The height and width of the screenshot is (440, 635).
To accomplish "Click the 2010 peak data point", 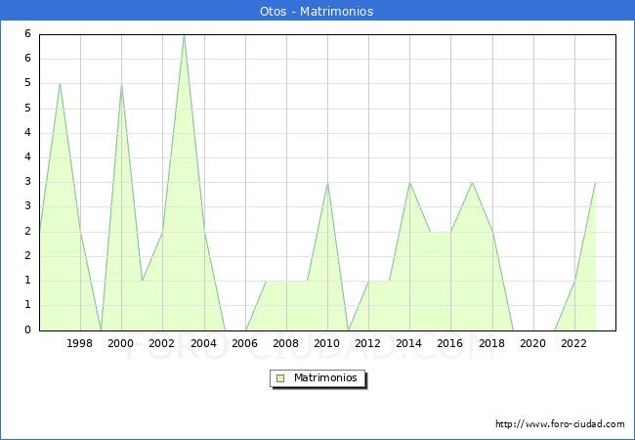I will [327, 183].
